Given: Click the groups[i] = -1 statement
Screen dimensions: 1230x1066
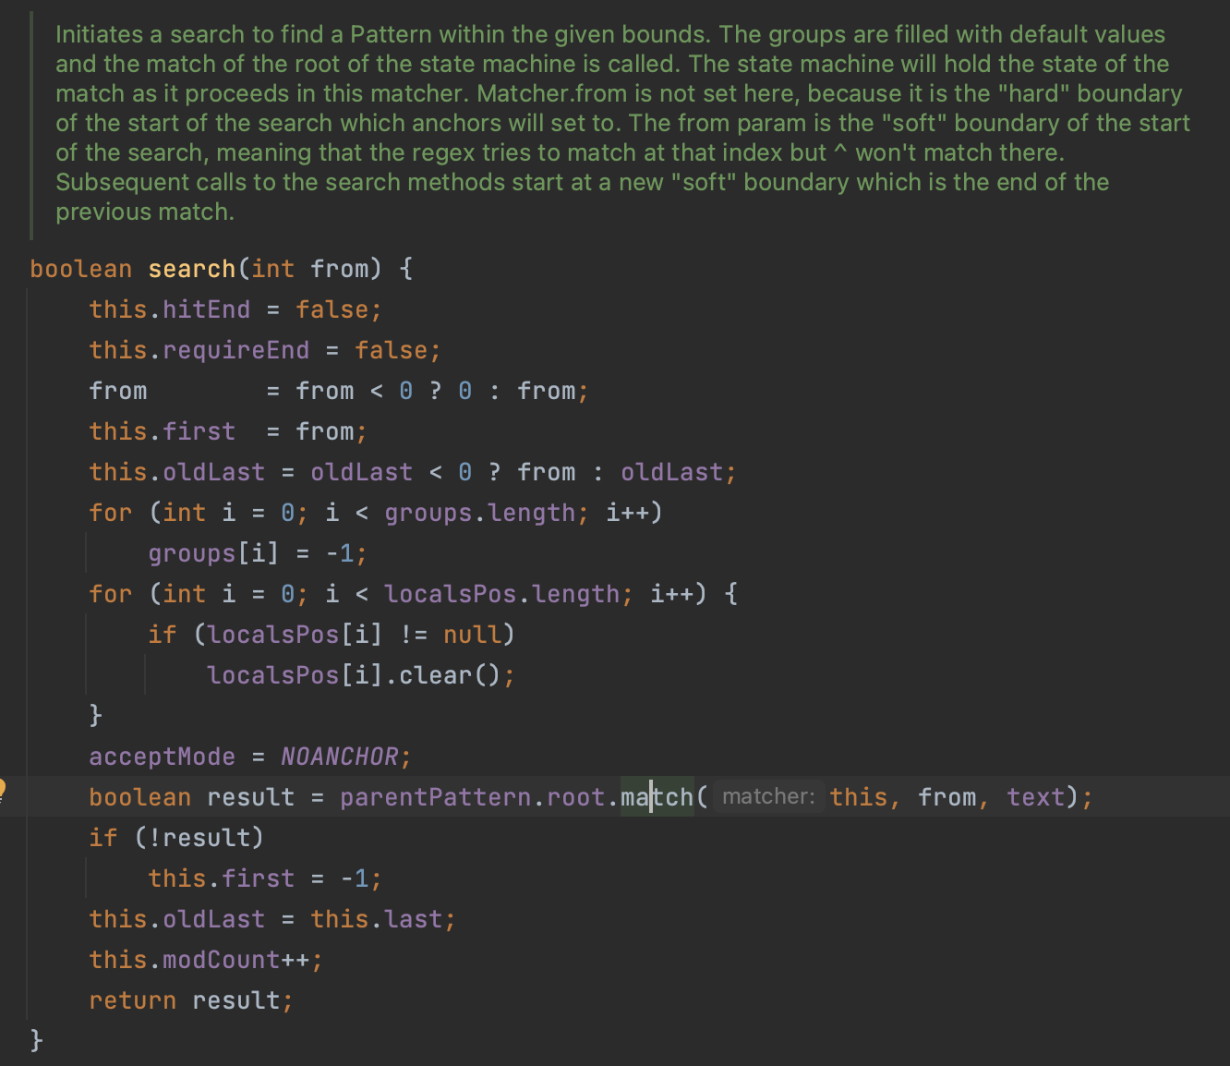Looking at the screenshot, I should [x=258, y=553].
